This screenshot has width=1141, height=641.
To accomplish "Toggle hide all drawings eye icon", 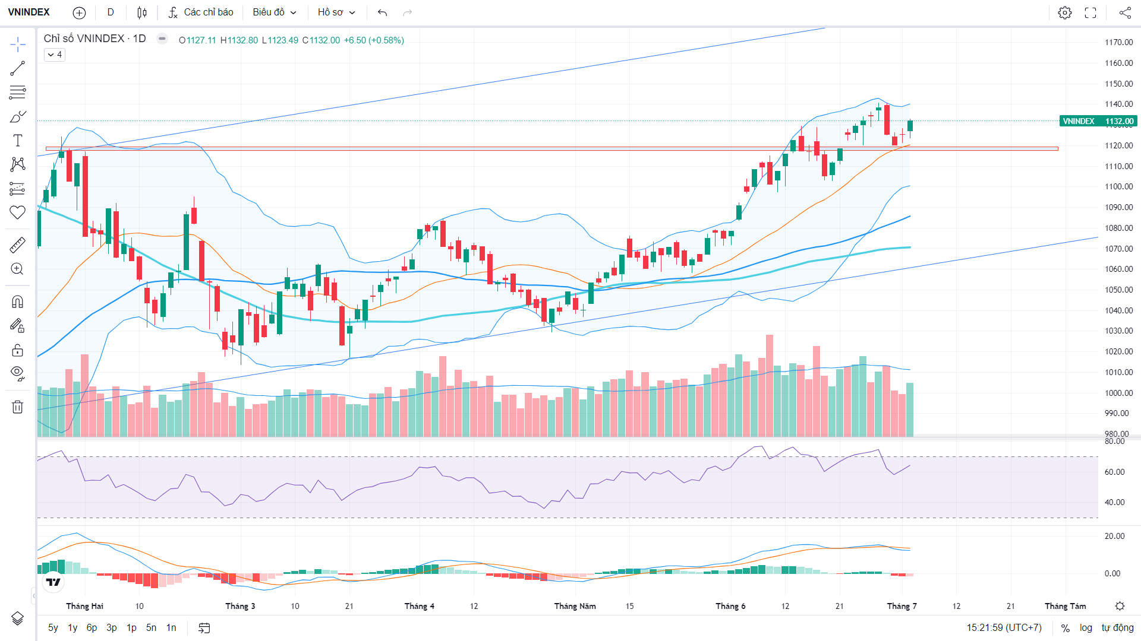I will click(x=18, y=373).
